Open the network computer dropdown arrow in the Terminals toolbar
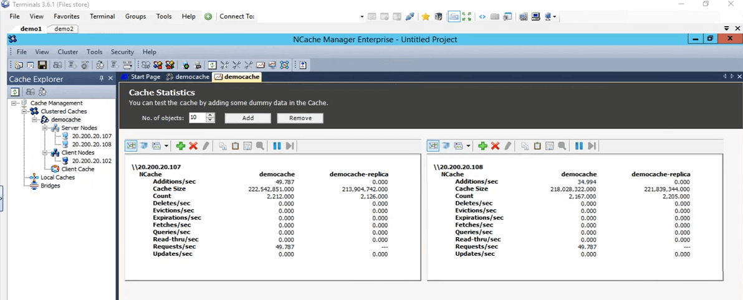This screenshot has width=743, height=300. pos(555,17)
